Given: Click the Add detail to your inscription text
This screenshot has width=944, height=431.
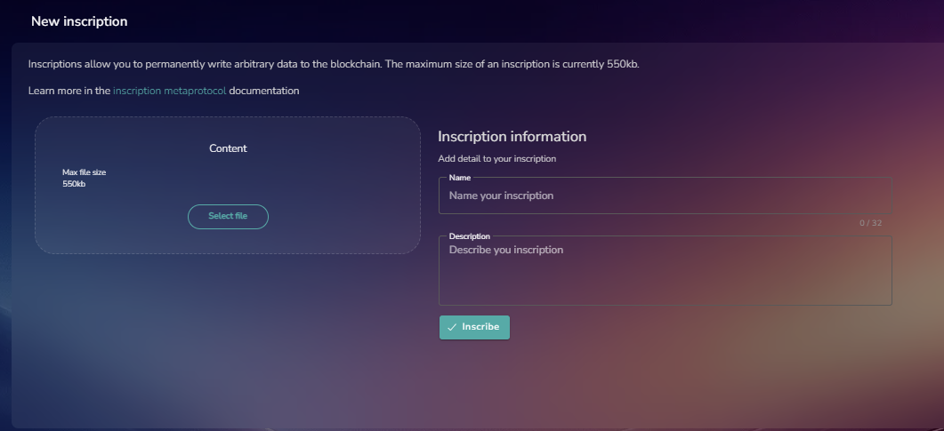Looking at the screenshot, I should [496, 159].
